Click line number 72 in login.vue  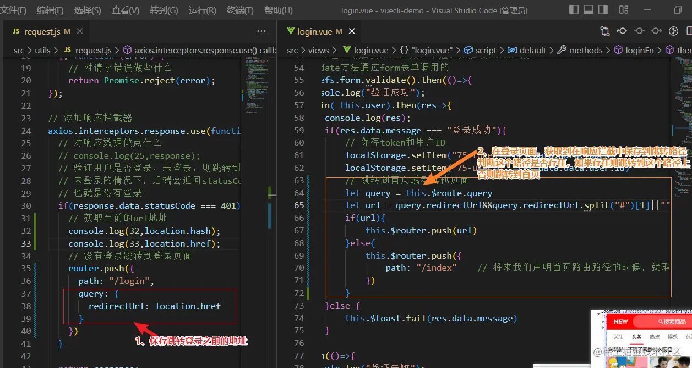click(x=299, y=293)
